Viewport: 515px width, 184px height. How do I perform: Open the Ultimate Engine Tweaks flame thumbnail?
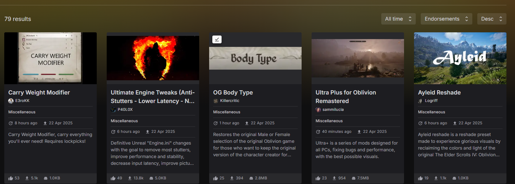(153, 58)
